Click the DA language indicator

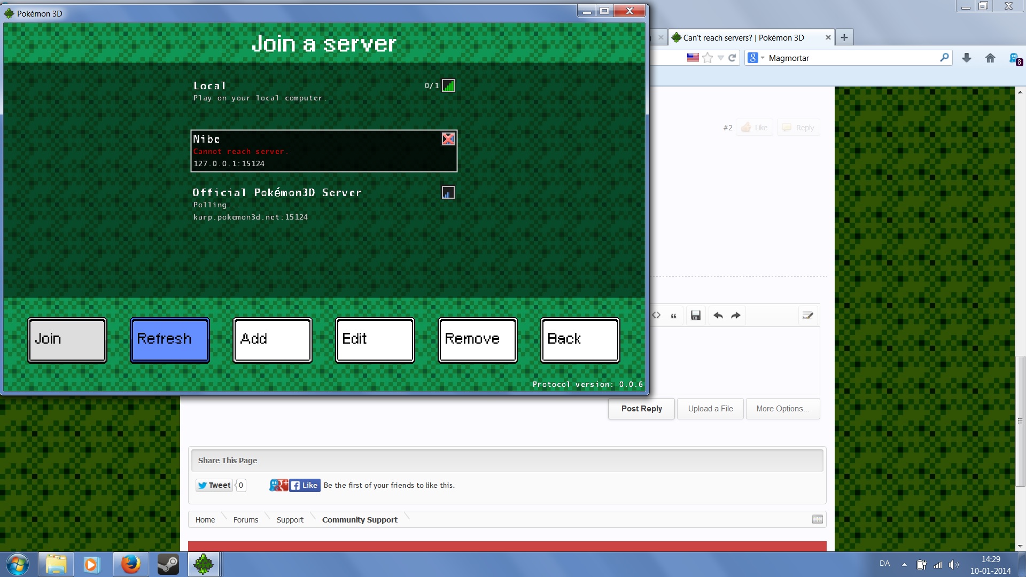coord(885,564)
